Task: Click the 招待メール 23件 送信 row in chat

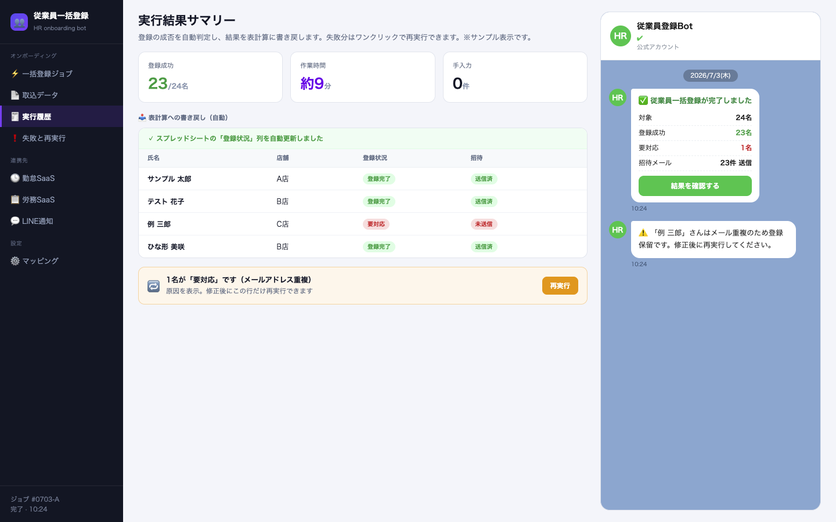Action: click(x=695, y=163)
